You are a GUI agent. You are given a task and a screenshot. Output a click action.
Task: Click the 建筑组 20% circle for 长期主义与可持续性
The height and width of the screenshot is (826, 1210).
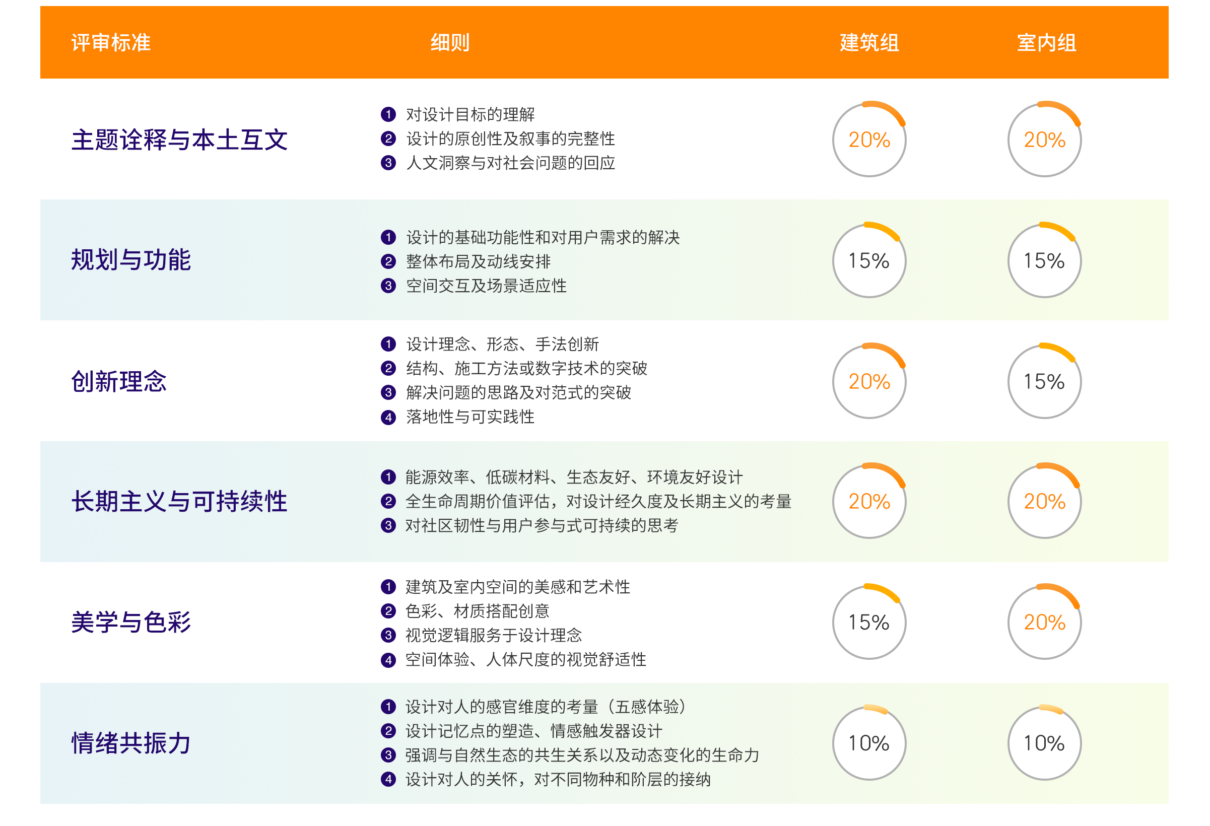[x=869, y=501]
